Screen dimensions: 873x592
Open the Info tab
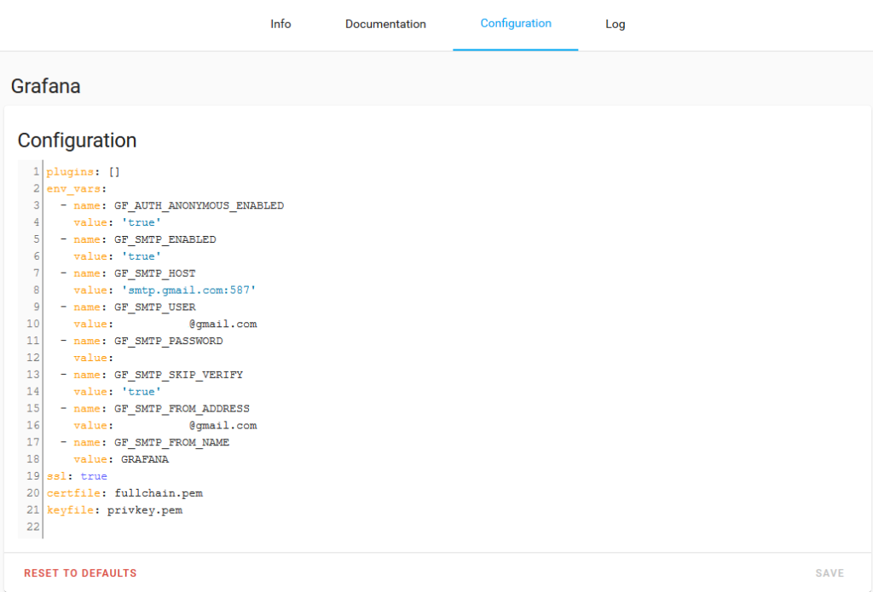(280, 24)
